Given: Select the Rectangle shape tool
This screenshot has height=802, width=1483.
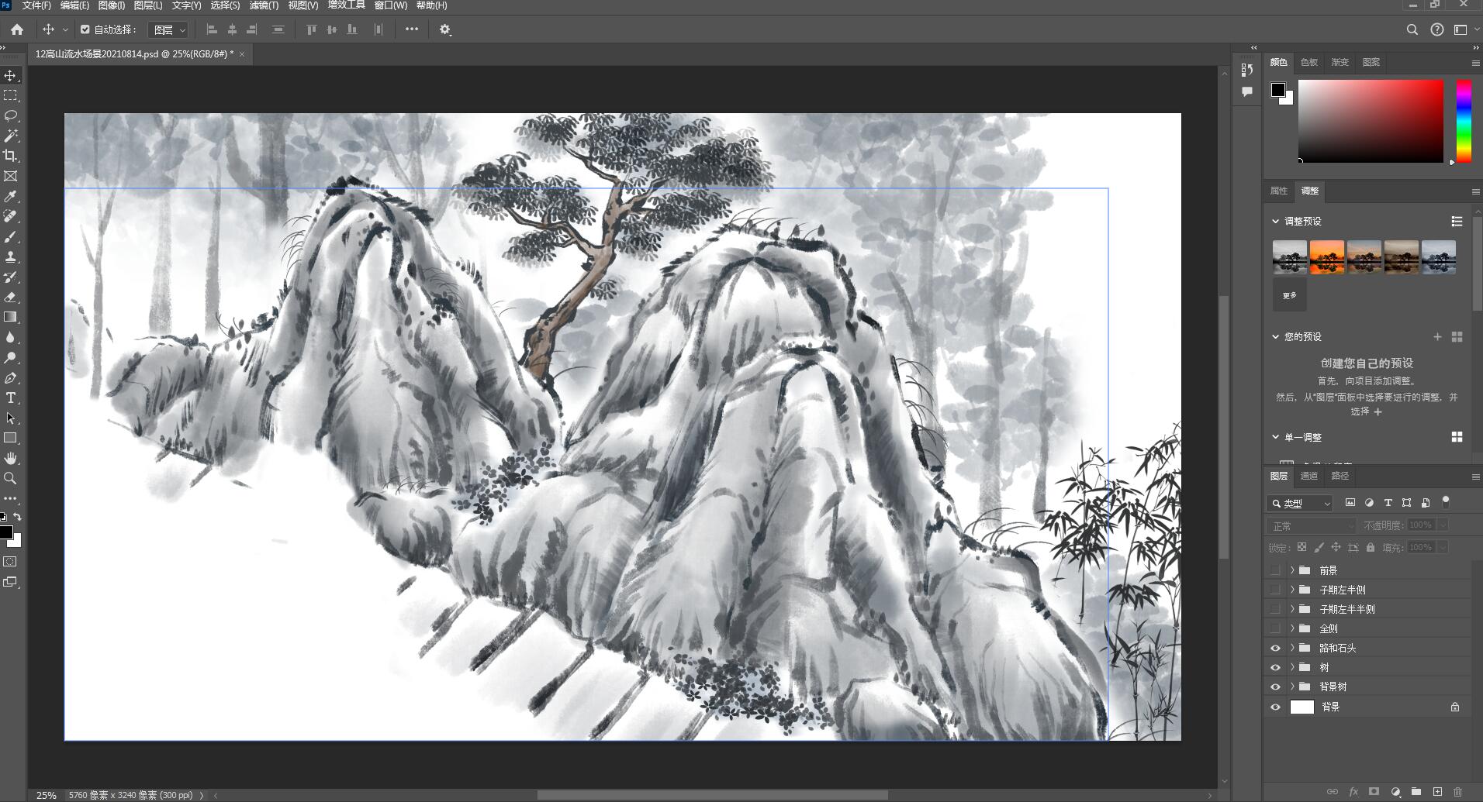Looking at the screenshot, I should (x=11, y=438).
